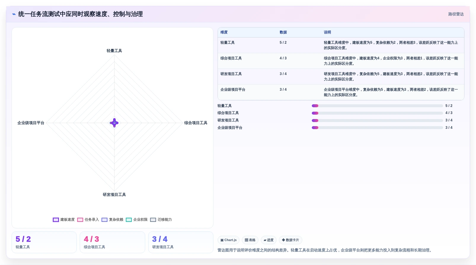The image size is (476, 265).
Task: Click the 轻量工具 axis label on radar
Action: pyautogui.click(x=114, y=51)
